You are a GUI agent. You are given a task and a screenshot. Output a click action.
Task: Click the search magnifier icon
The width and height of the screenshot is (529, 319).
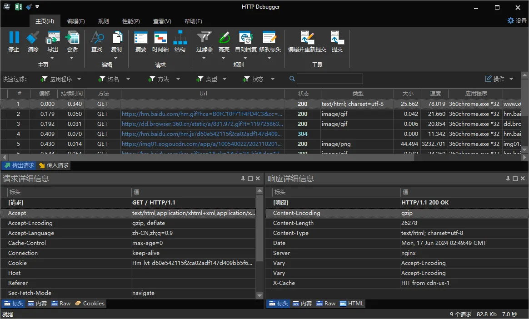pos(292,79)
